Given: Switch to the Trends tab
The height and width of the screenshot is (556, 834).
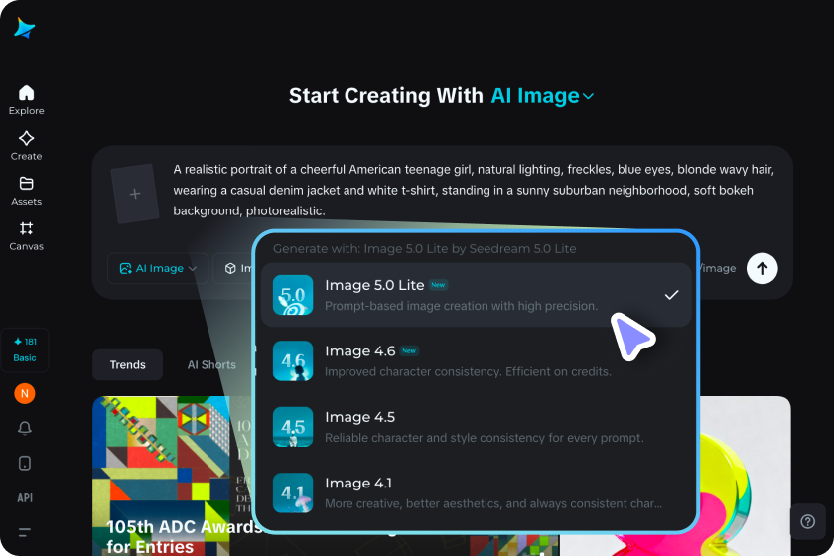Looking at the screenshot, I should click(128, 365).
